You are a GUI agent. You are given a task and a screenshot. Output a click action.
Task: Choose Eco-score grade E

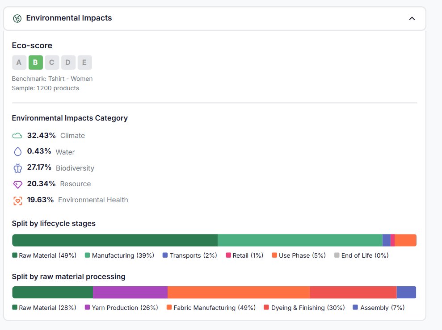tap(84, 63)
